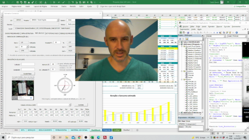249x140 pixels.
Task: Collapse the Módulos folder in project tree
Action: click(182, 79)
